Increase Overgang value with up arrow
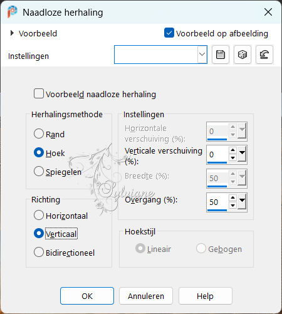Image resolution: width=282 pixels, height=314 pixels. 232,197
